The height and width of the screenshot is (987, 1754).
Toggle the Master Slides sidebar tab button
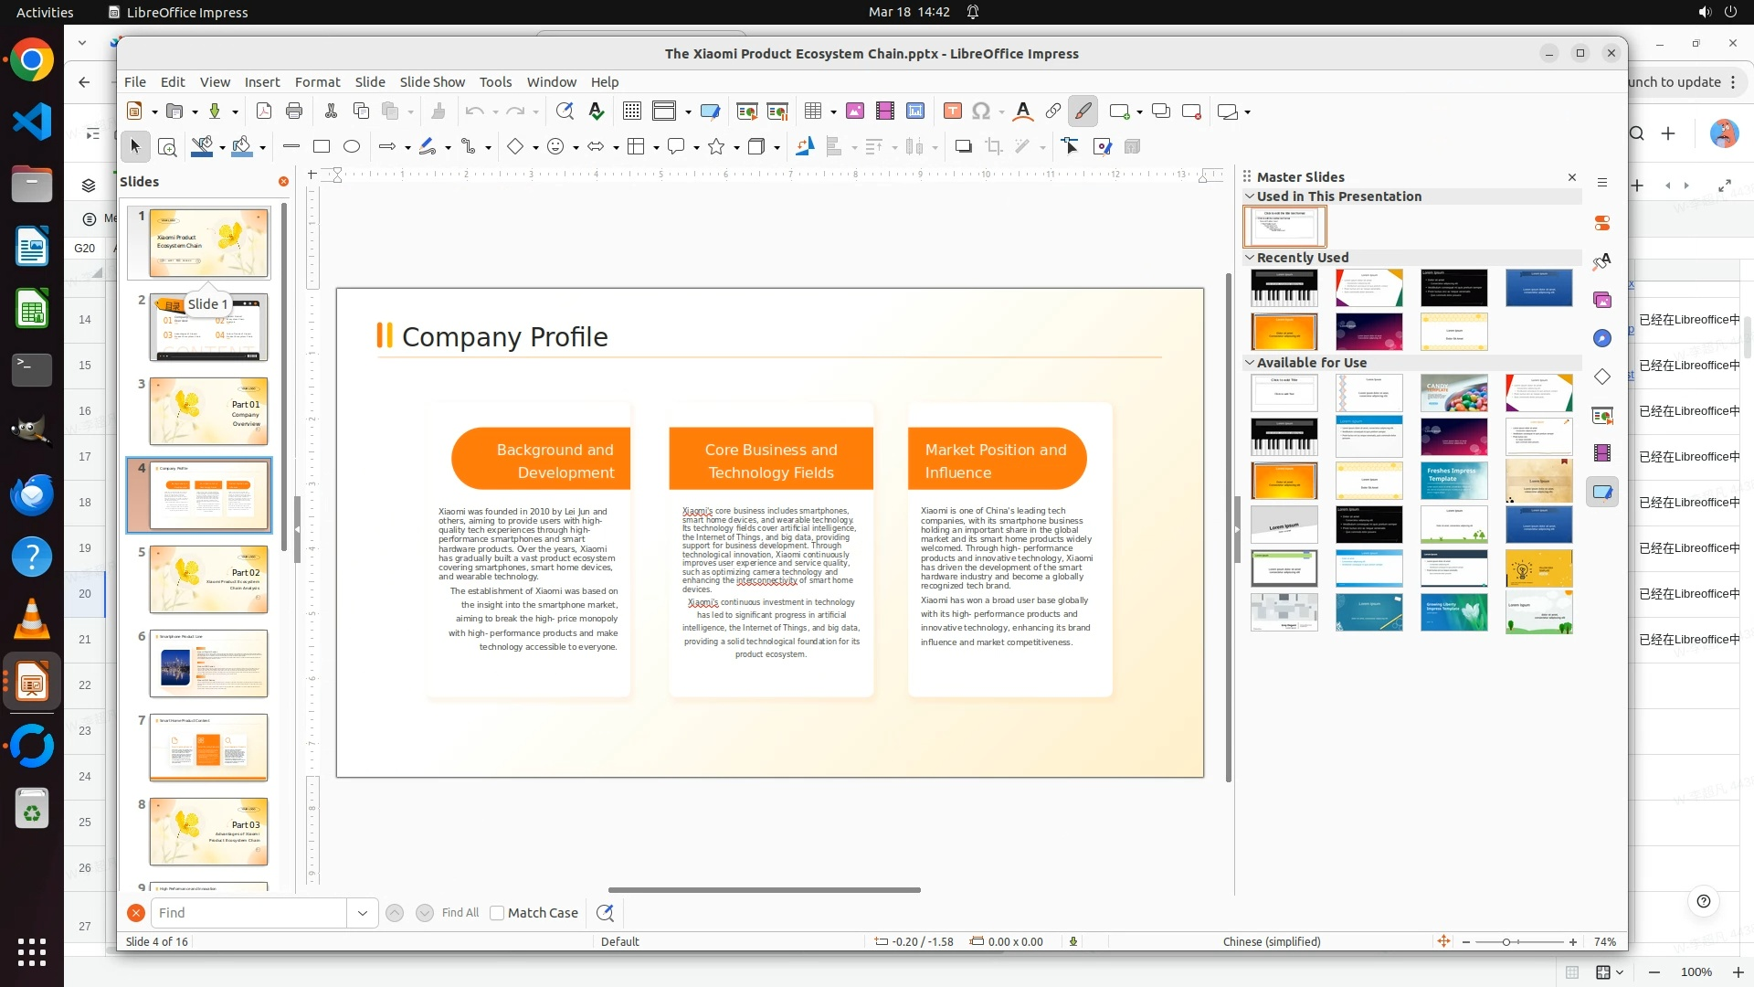[x=1602, y=492]
